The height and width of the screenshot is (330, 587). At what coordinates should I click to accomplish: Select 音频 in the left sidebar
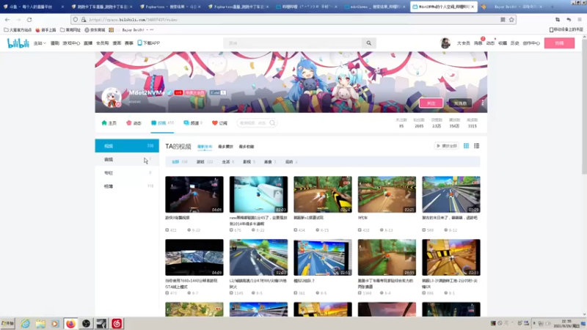click(127, 159)
